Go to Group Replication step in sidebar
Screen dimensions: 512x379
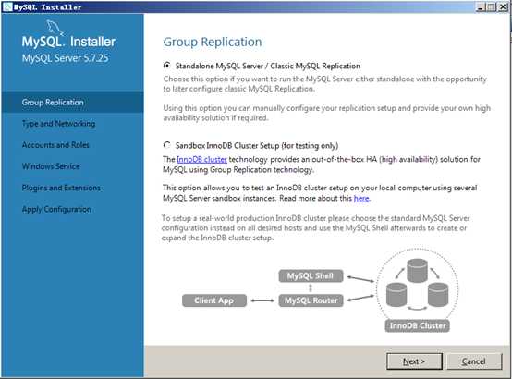(72, 103)
